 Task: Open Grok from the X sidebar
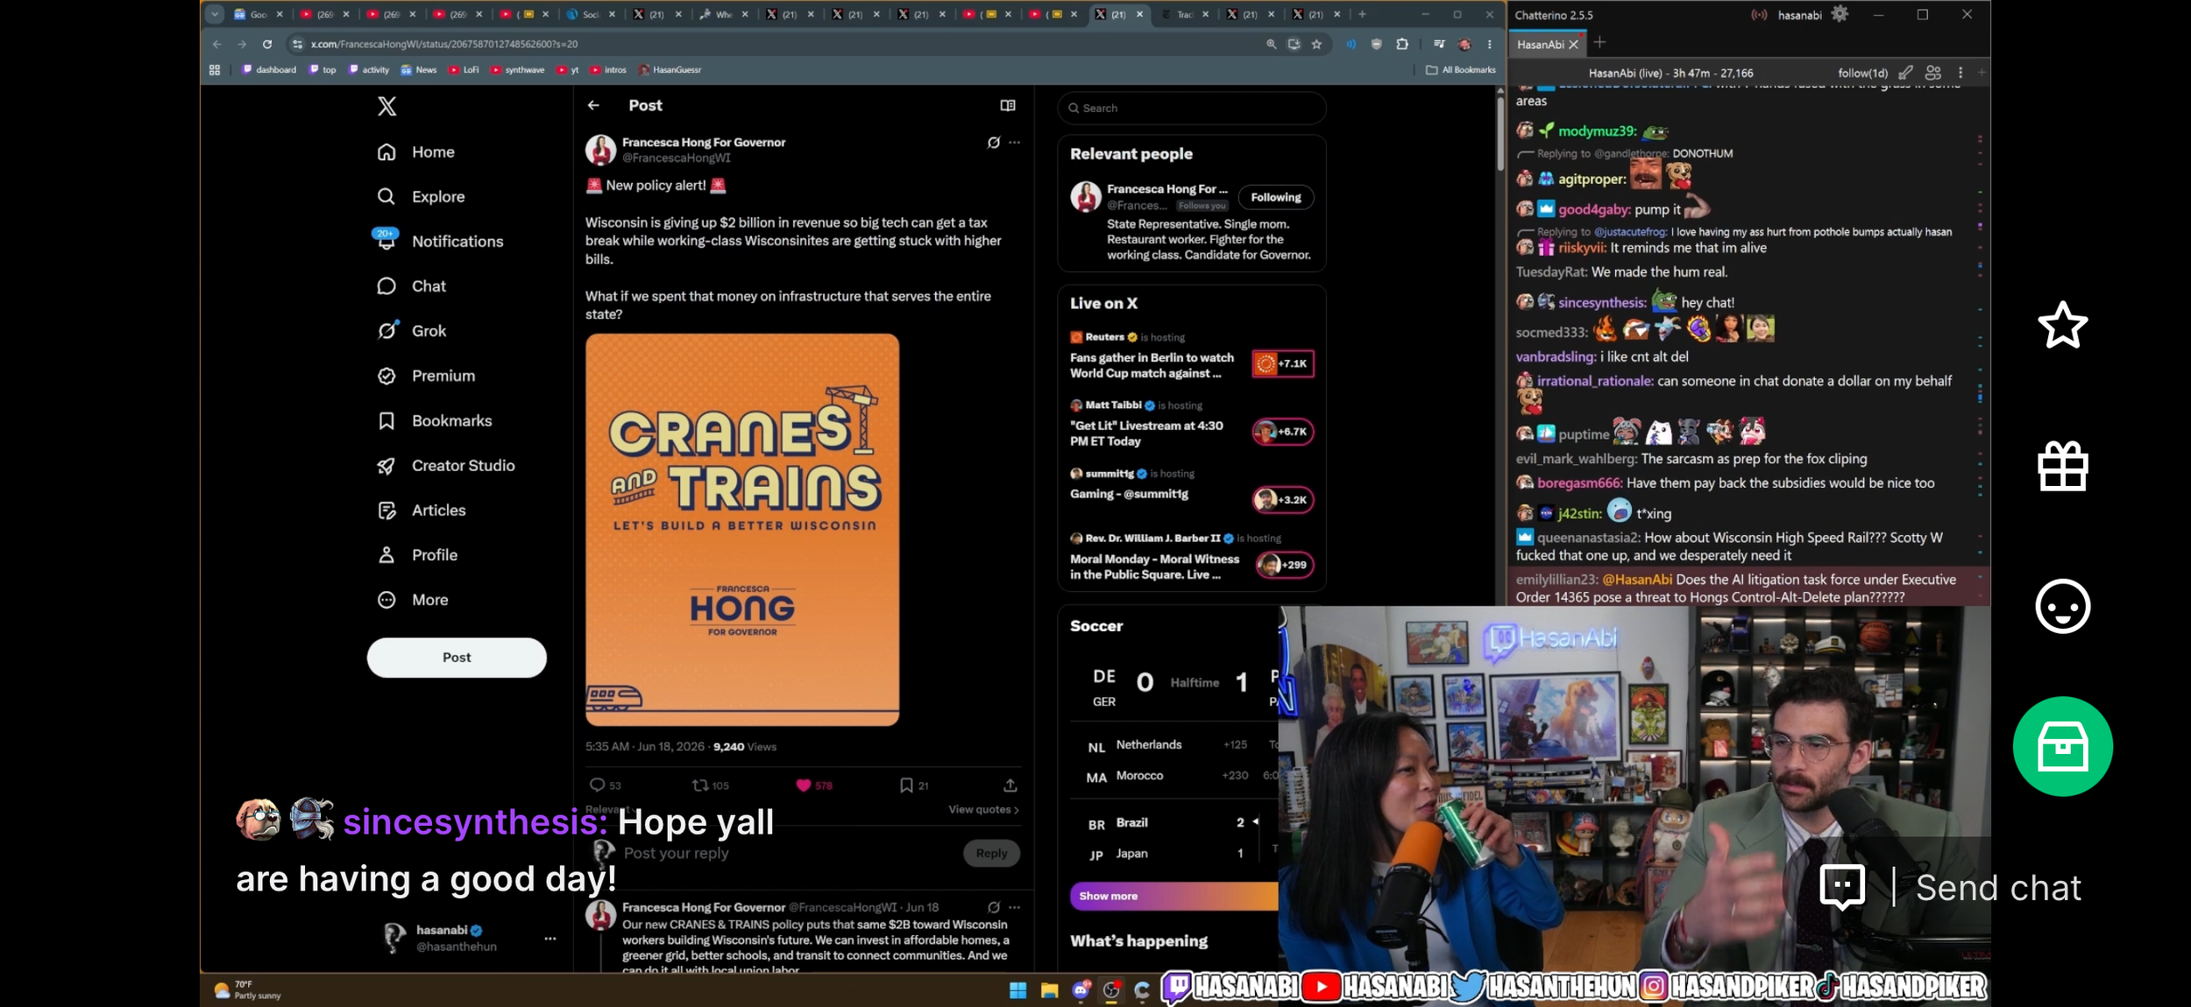tap(411, 331)
